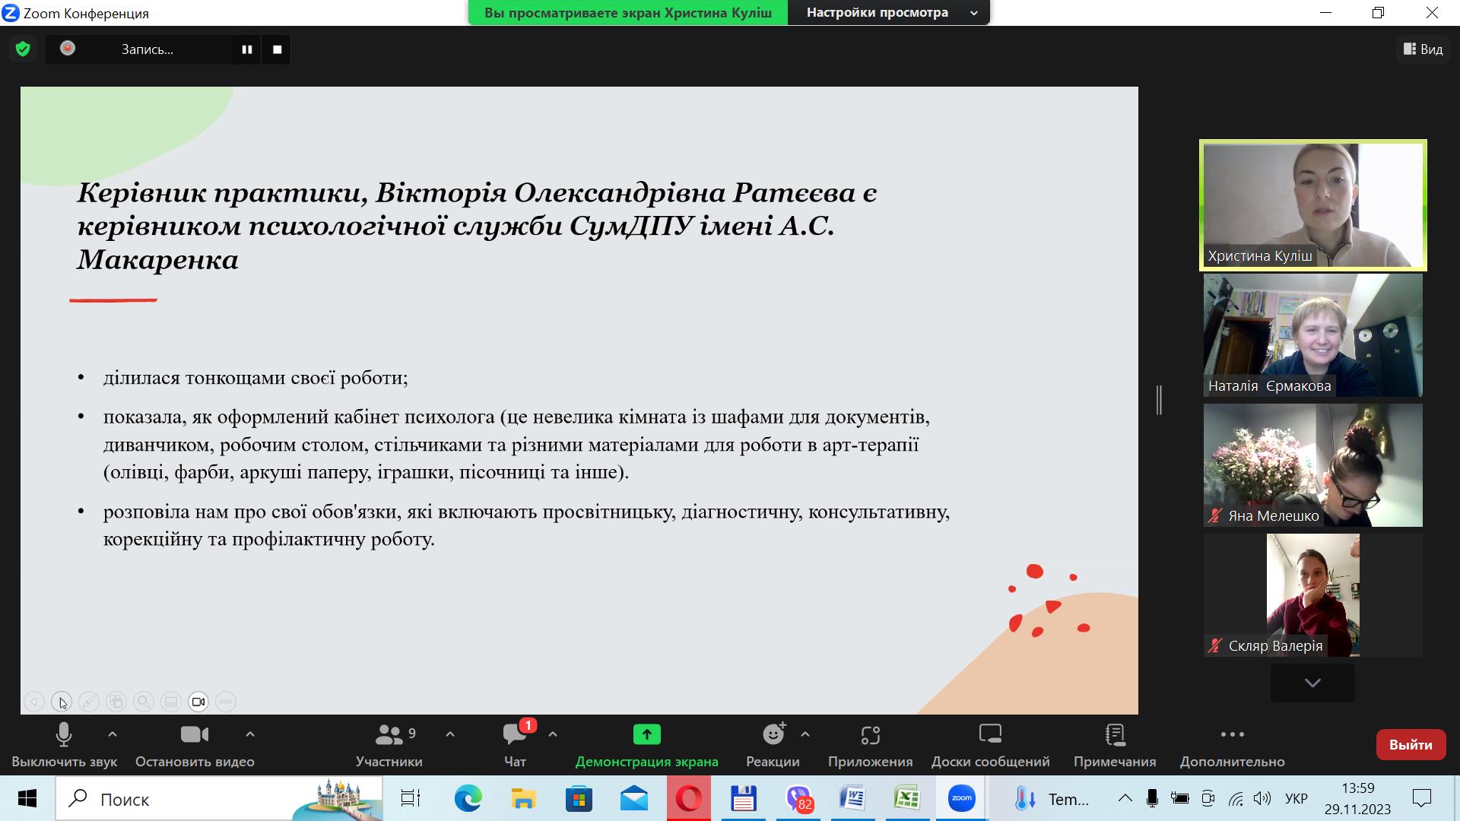Open Viber with 82 notifications
The width and height of the screenshot is (1460, 821).
pos(798,799)
